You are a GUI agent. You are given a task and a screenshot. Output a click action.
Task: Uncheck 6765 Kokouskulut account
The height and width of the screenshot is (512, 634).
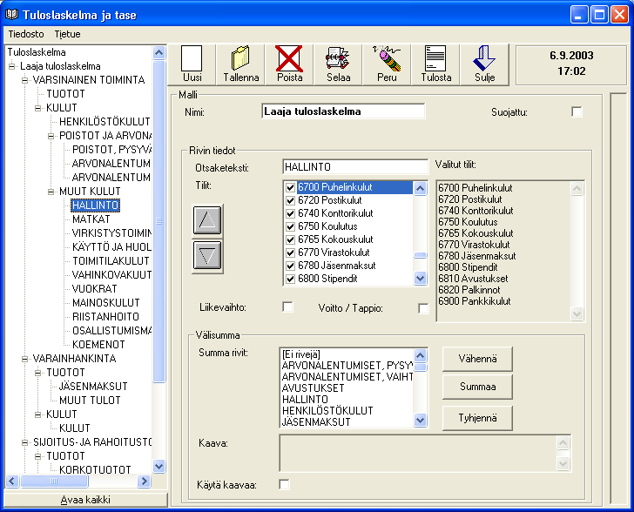click(290, 239)
